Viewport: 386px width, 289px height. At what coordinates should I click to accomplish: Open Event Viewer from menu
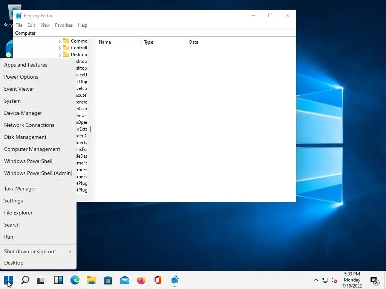click(38, 89)
